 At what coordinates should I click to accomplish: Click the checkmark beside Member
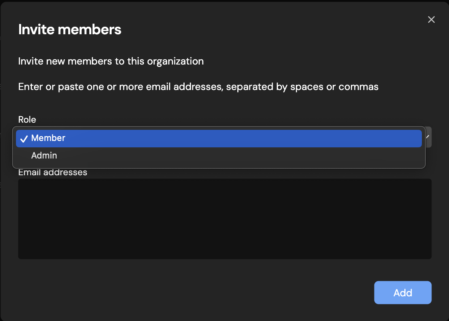pyautogui.click(x=24, y=139)
